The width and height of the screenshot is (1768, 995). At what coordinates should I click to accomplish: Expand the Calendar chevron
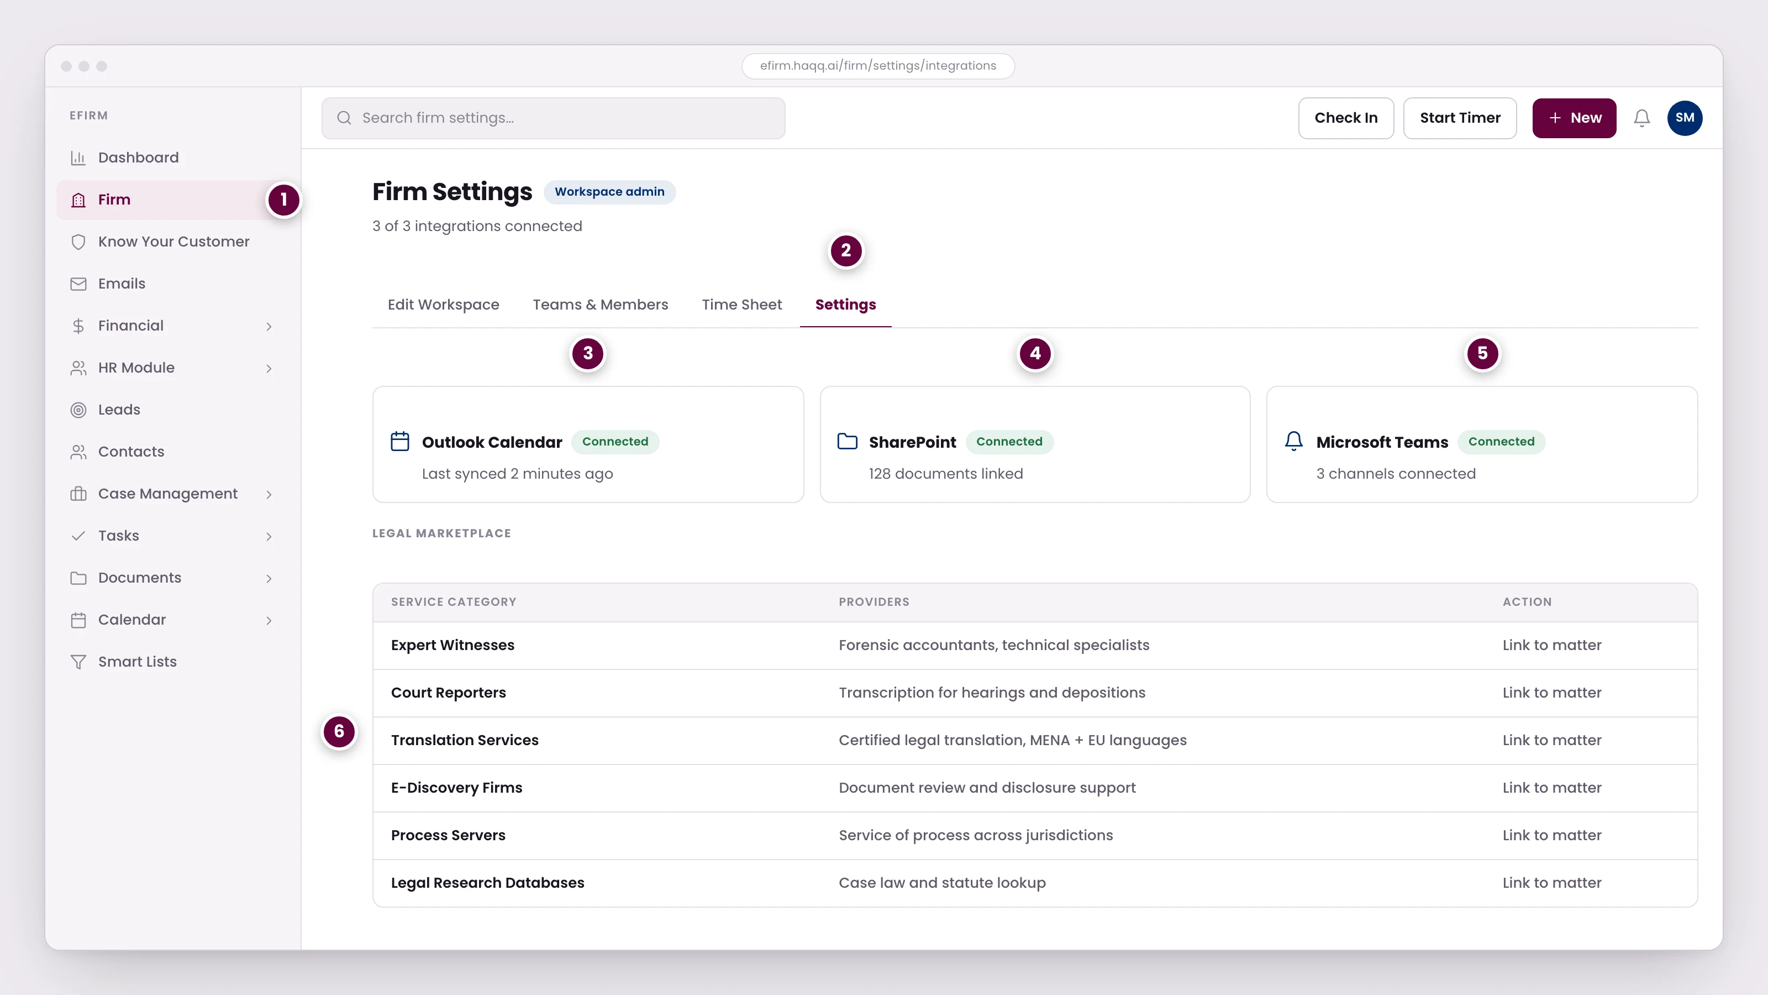point(269,620)
